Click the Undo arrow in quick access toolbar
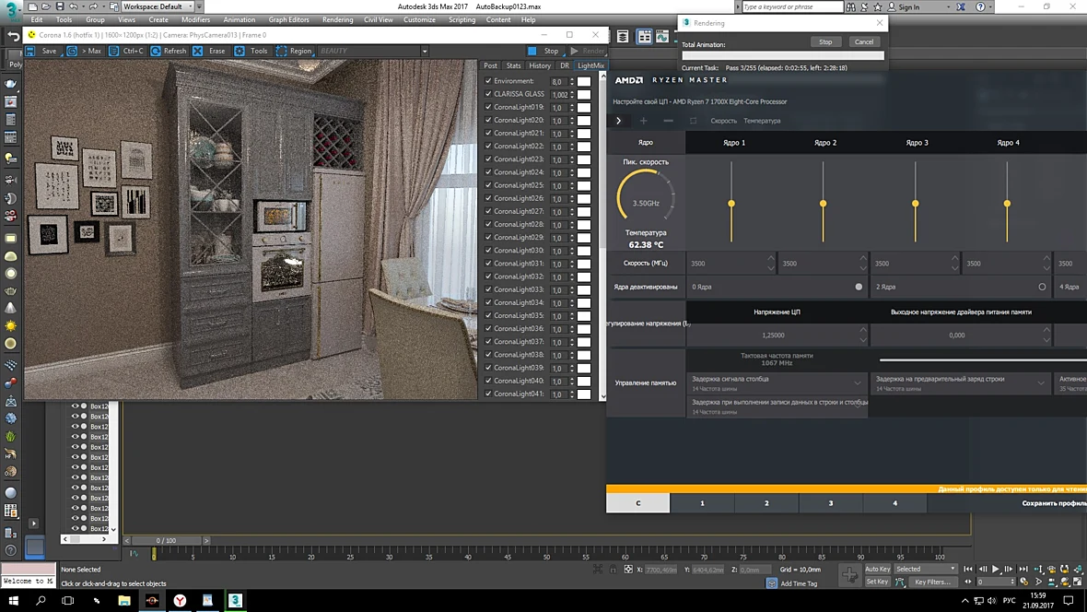Viewport: 1087px width, 612px height. [74, 6]
